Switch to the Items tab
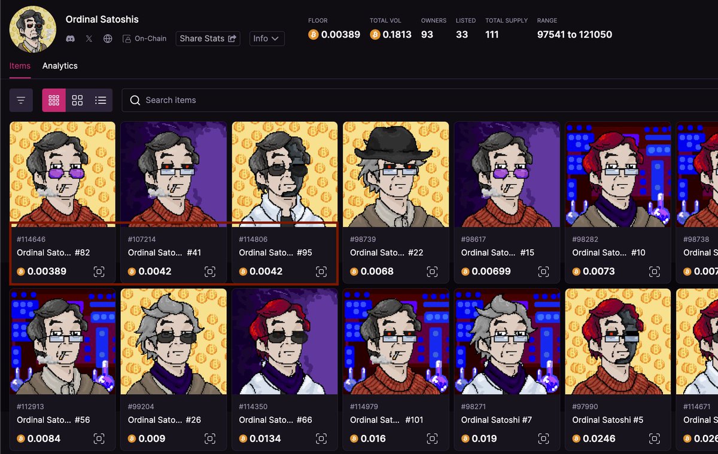Image resolution: width=718 pixels, height=454 pixels. tap(20, 66)
